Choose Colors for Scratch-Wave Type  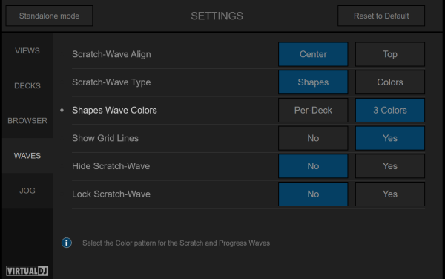tap(390, 82)
